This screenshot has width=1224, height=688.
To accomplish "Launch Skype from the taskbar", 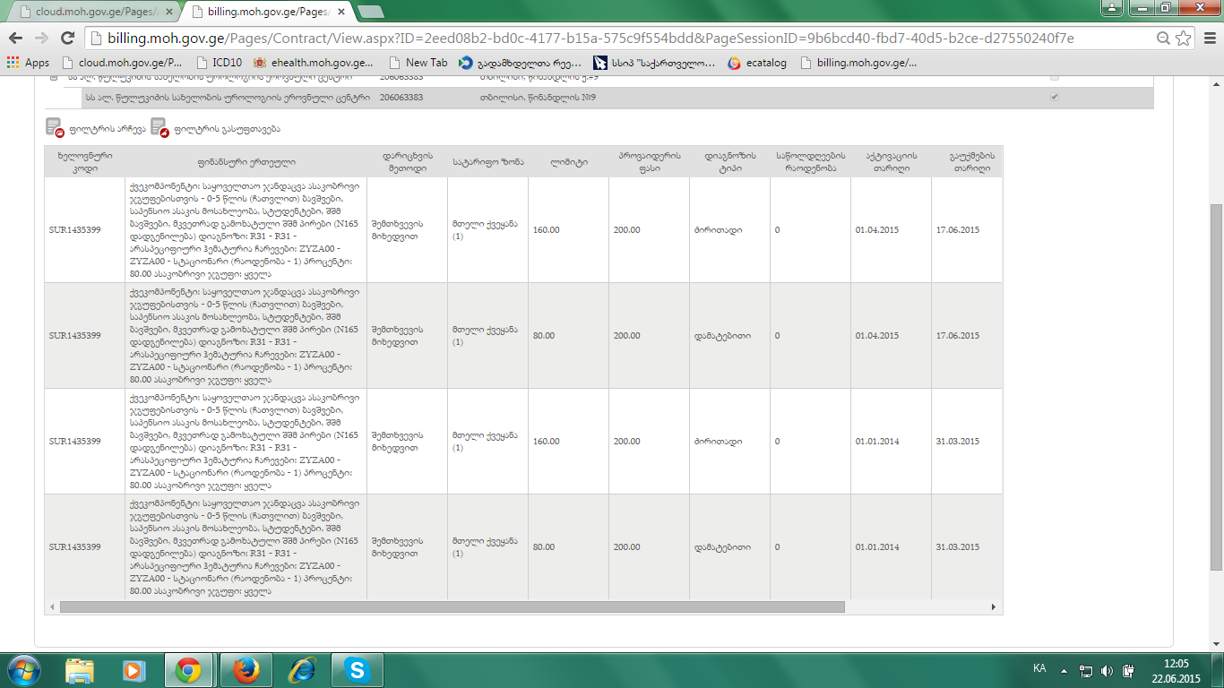I will pyautogui.click(x=358, y=670).
